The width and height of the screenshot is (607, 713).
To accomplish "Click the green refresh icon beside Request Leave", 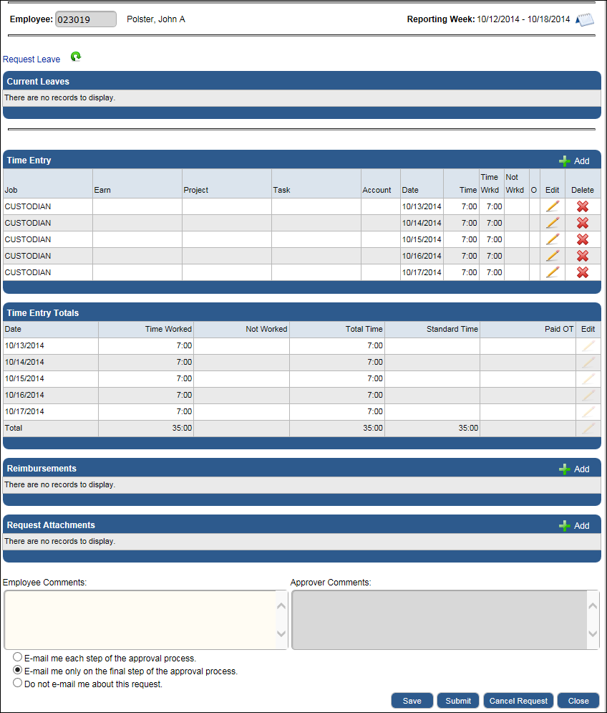I will (76, 57).
